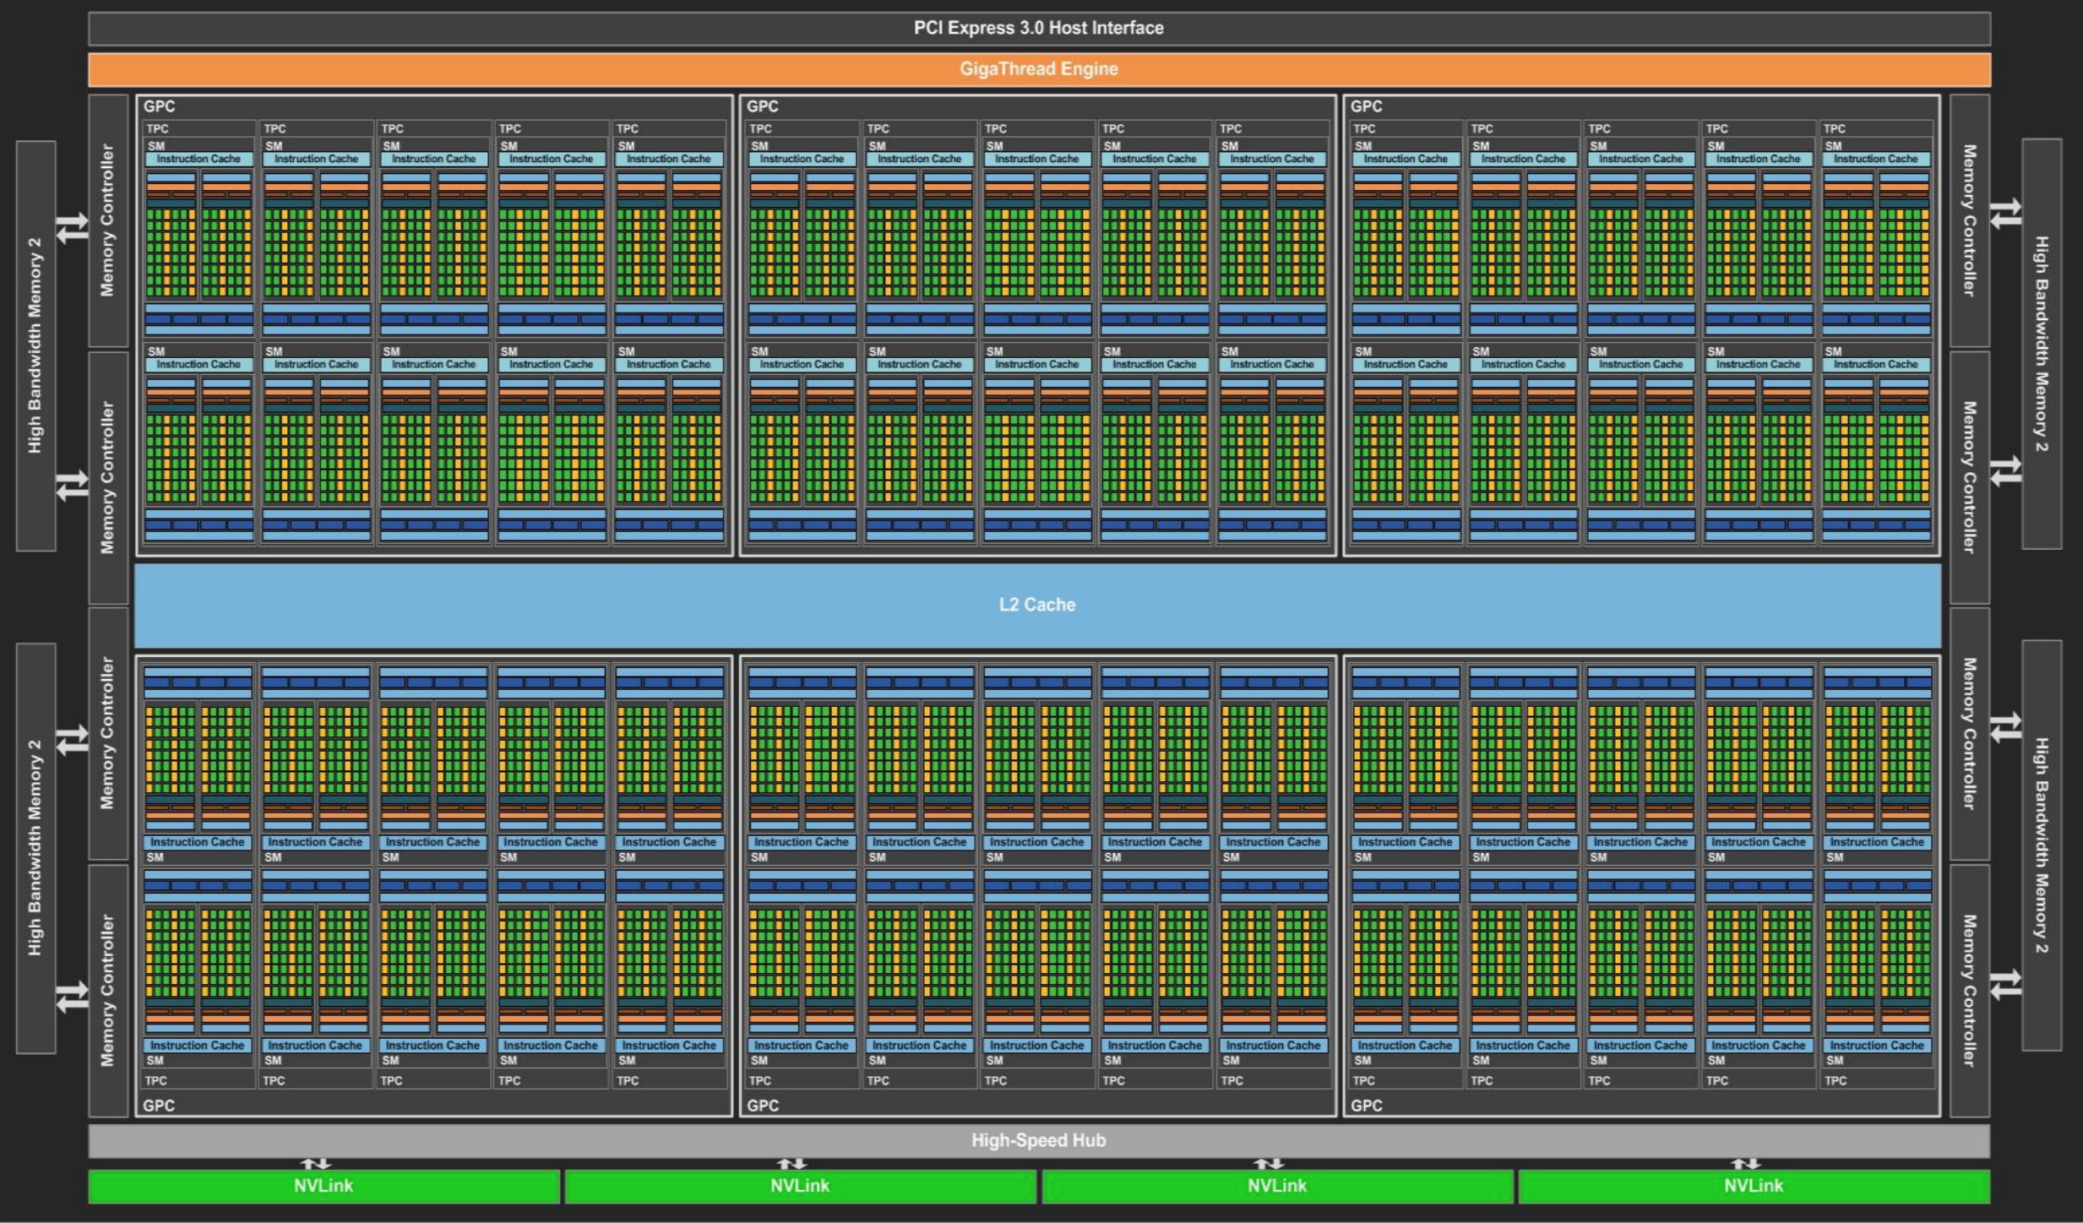
Task: Click the GPC label of bottom-middle cluster
Action: [762, 1106]
